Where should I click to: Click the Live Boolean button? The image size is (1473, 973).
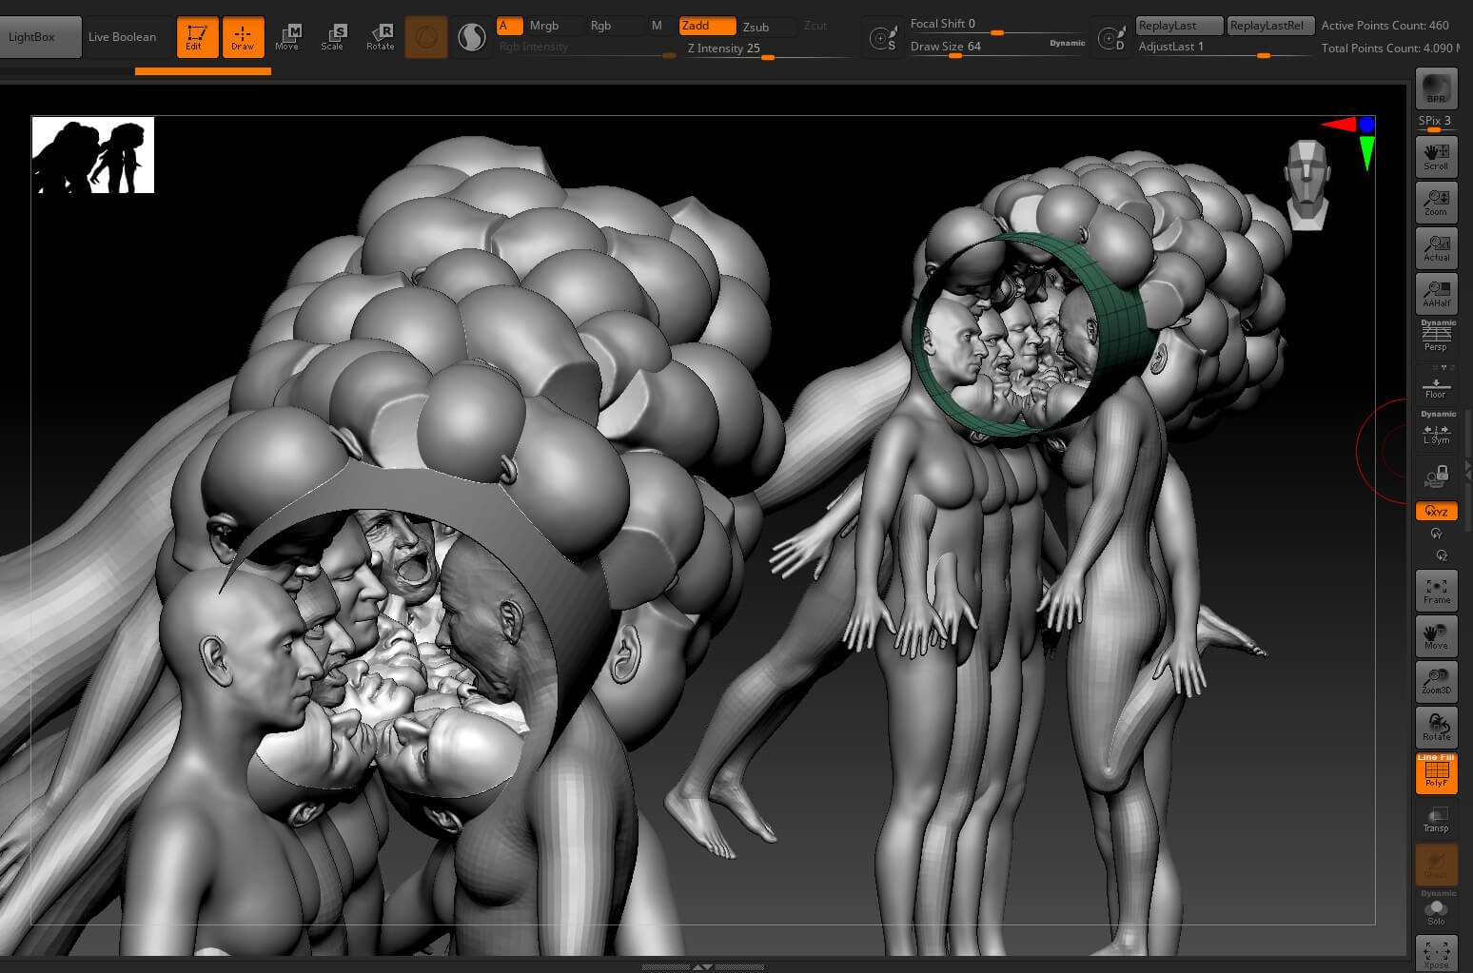[122, 37]
